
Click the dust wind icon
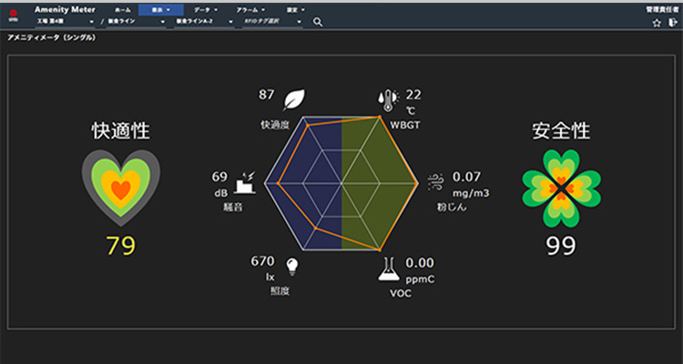point(435,181)
